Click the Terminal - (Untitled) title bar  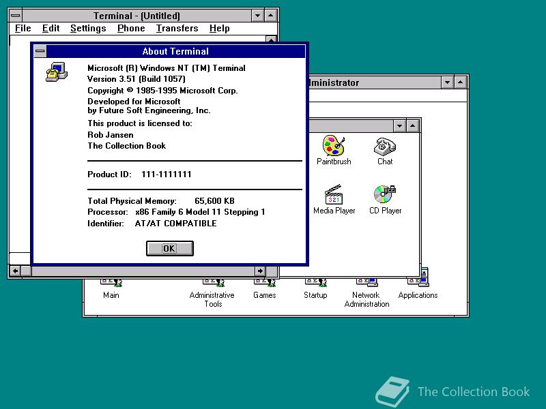(136, 16)
